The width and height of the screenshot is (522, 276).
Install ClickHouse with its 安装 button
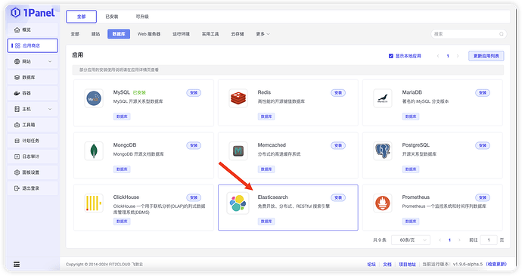[x=194, y=198]
